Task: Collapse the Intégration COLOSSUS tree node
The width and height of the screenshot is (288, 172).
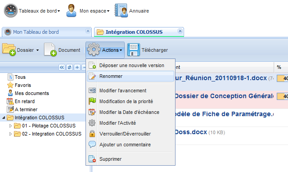Action: coord(4,118)
